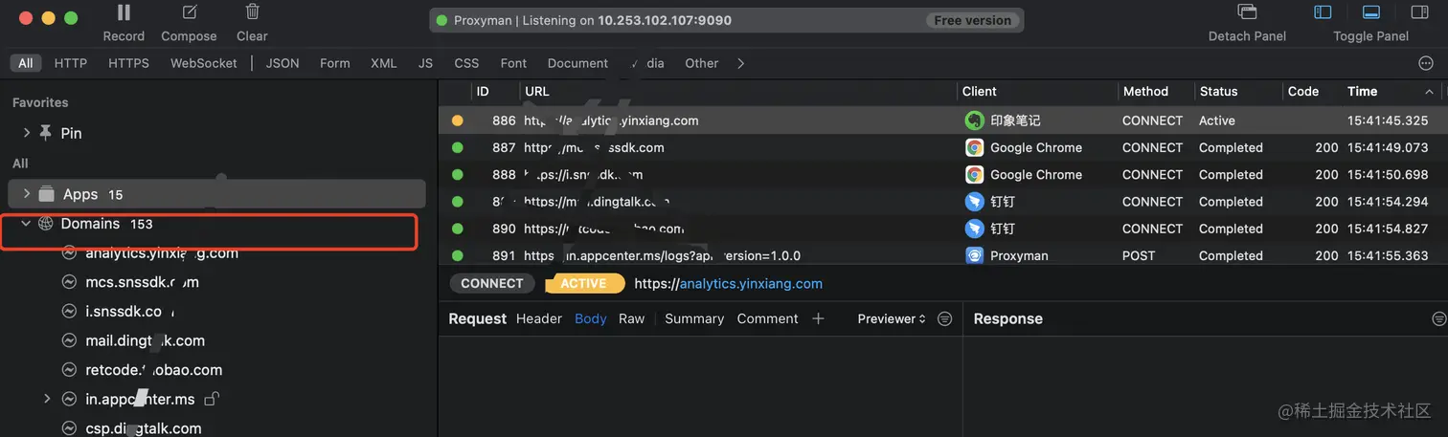
Task: Filter by Form content
Action: [x=334, y=63]
